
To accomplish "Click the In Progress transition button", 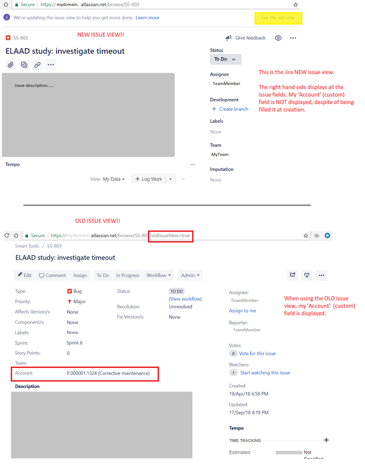I will tap(127, 275).
